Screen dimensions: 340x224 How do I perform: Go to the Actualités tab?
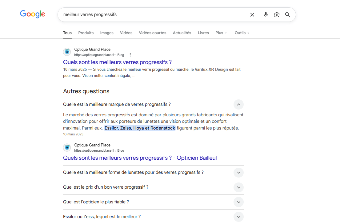182,33
